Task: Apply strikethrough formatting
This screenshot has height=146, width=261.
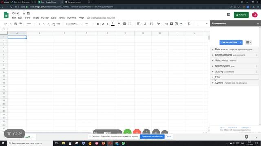Action: coord(108,24)
